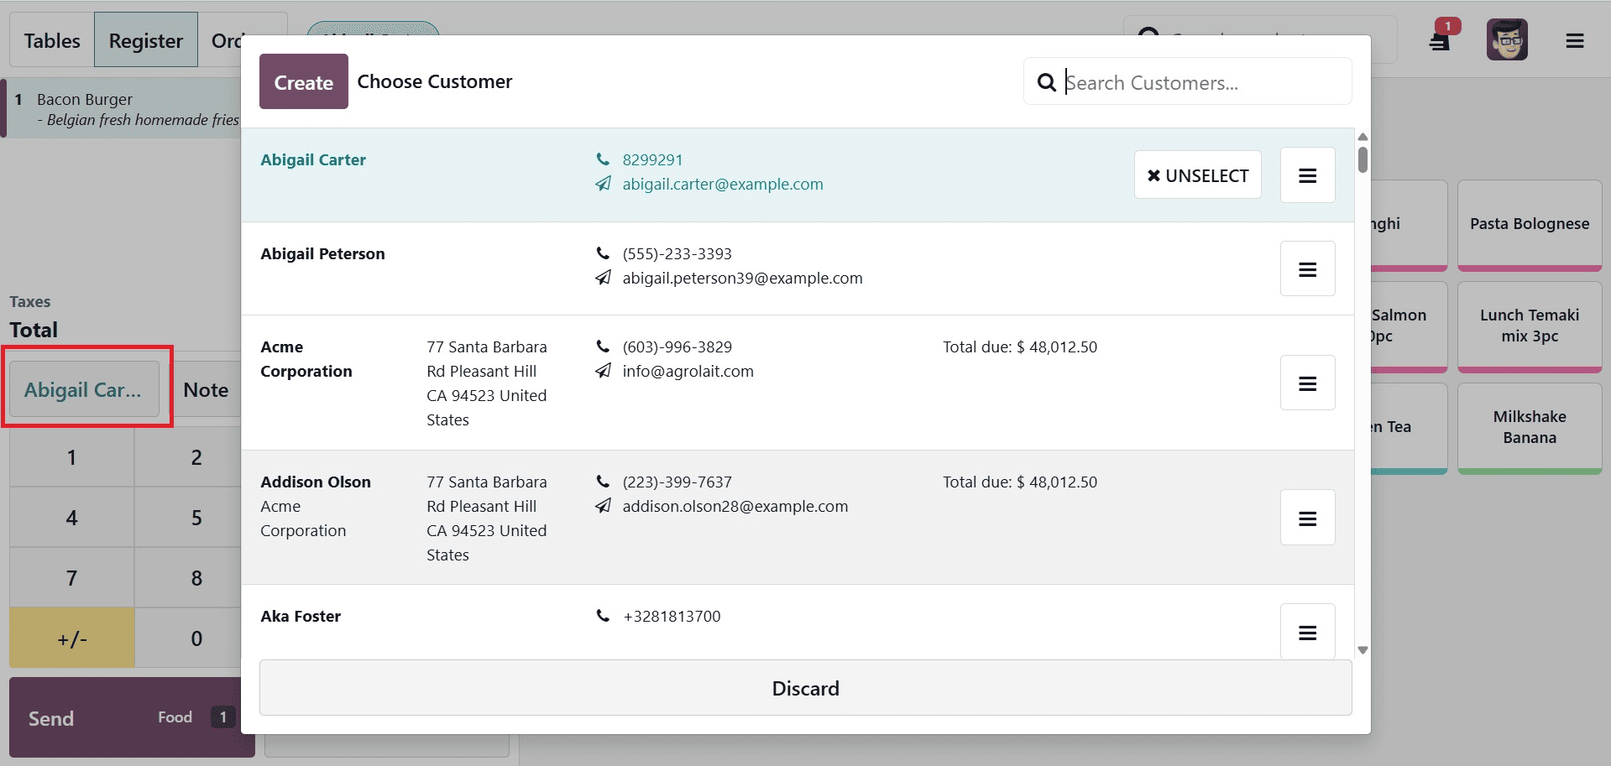Switch to the Register tab
This screenshot has width=1611, height=766.
[145, 39]
